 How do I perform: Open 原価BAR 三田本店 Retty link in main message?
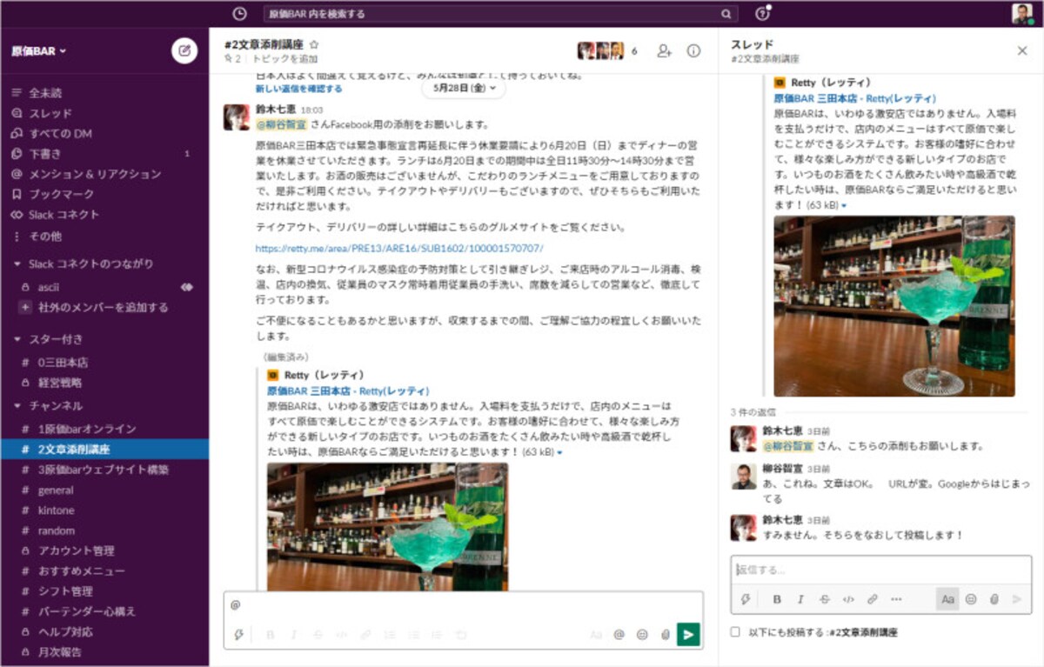348,391
